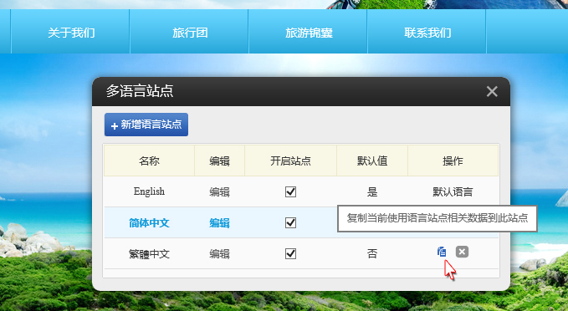Delete the 繁體中文 language site

pyautogui.click(x=462, y=252)
